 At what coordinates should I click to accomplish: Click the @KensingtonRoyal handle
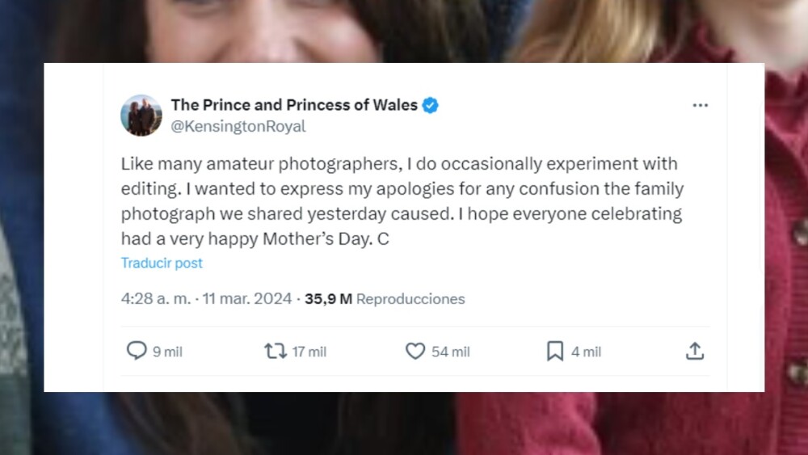[x=238, y=126]
